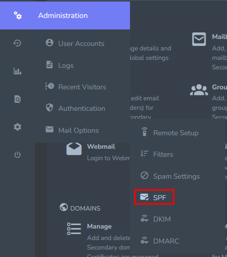Click the Groups people icon
The image size is (227, 257).
[x=199, y=90]
